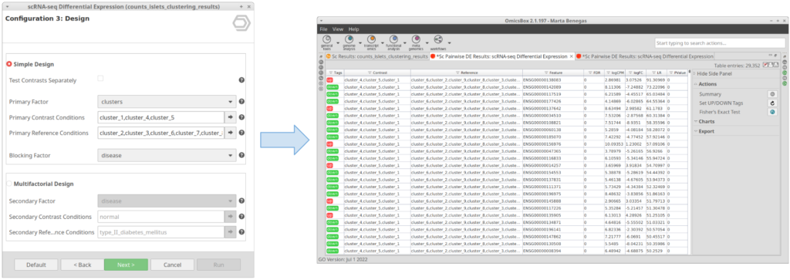The image size is (790, 280).
Task: Expand the Charts section in side panel
Action: point(707,121)
